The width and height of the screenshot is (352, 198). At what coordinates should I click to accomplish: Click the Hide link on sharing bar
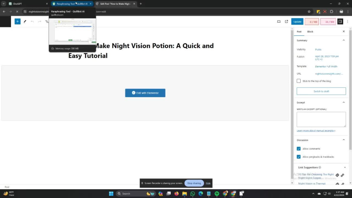[x=208, y=183]
